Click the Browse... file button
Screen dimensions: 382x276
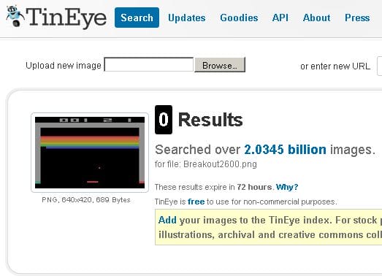point(220,65)
